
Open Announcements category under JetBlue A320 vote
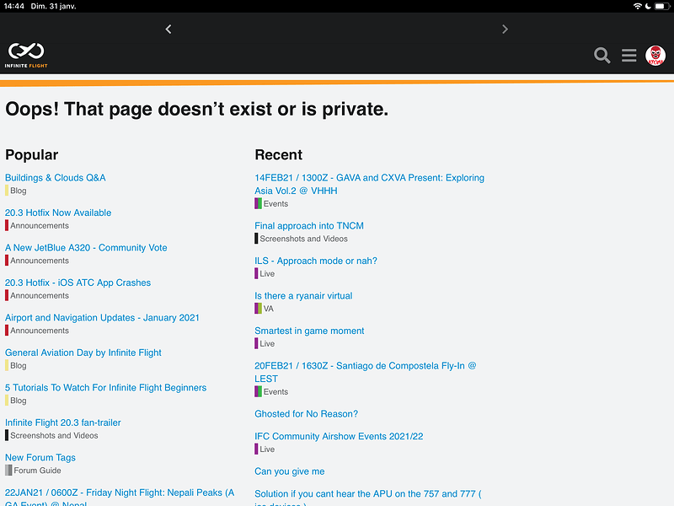click(x=37, y=261)
